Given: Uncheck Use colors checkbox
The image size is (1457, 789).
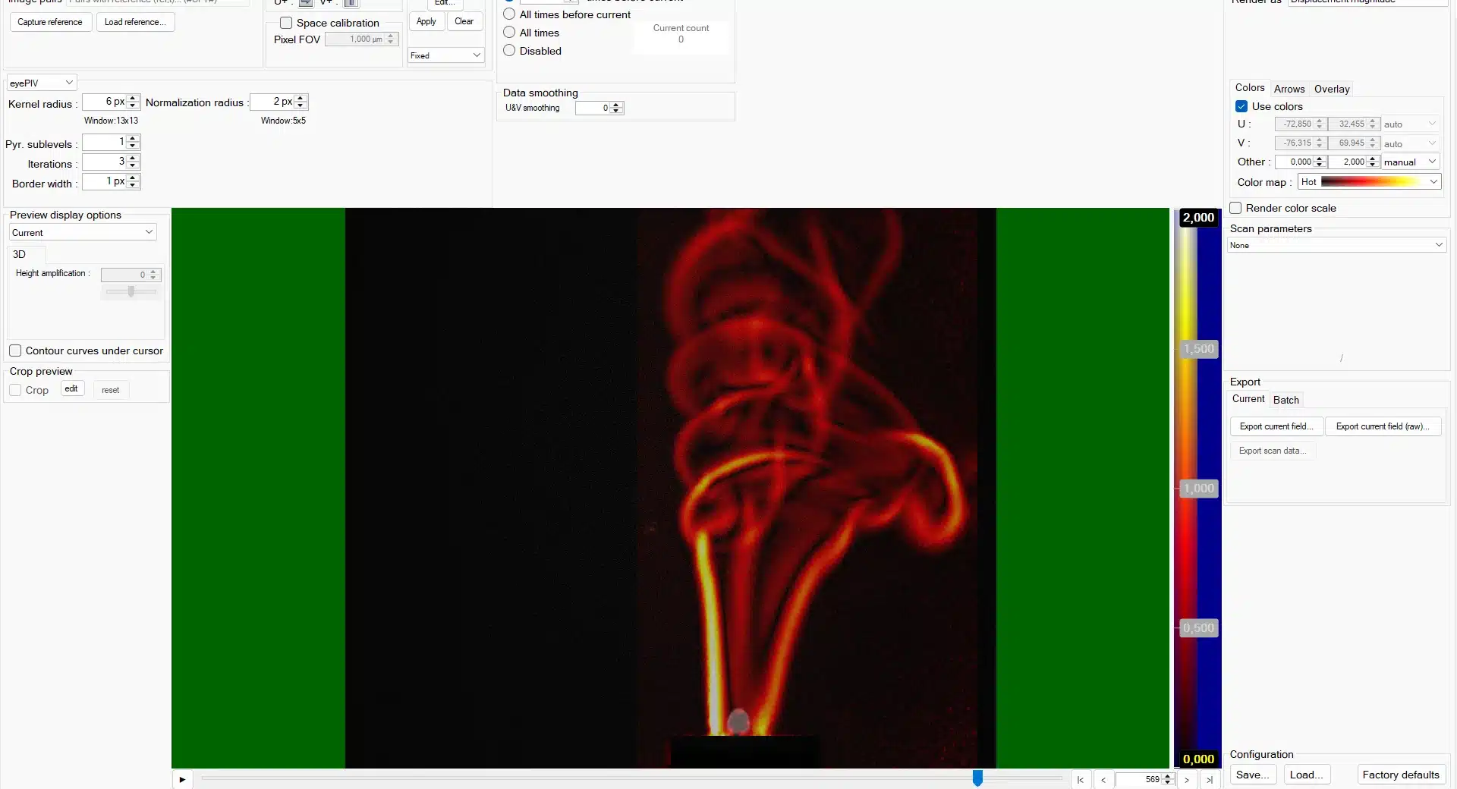Looking at the screenshot, I should pos(1241,106).
